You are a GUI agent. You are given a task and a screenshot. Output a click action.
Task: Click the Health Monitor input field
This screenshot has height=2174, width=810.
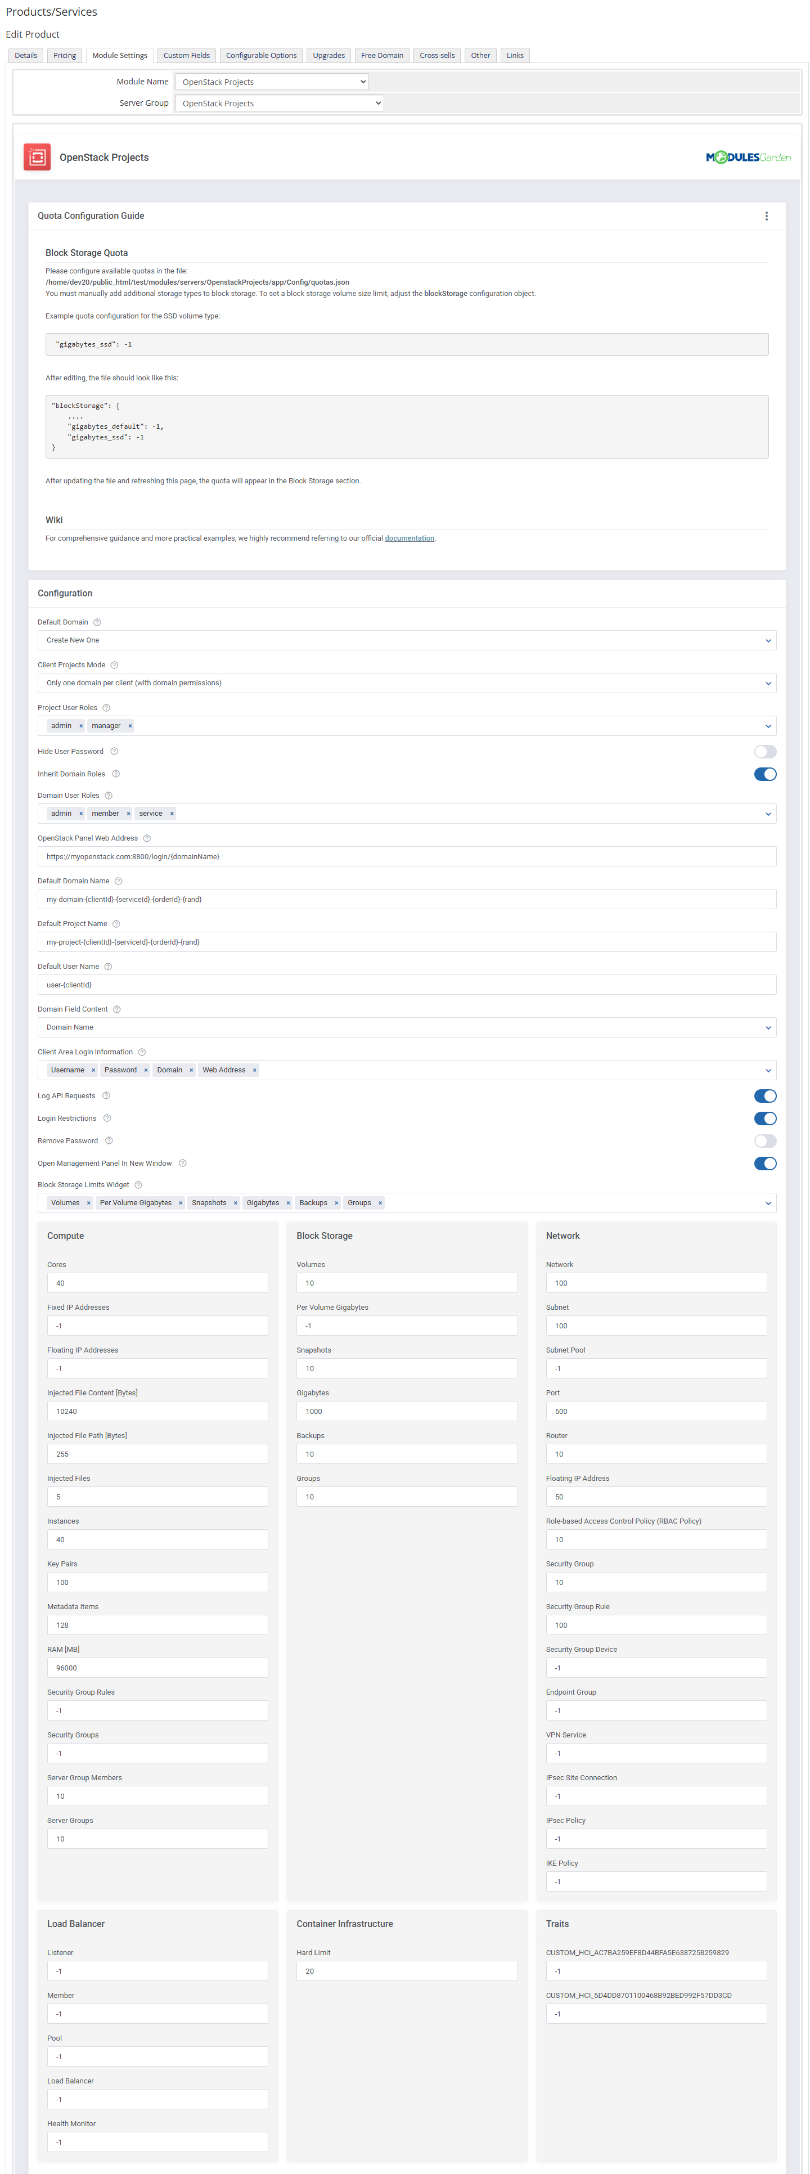(157, 2142)
